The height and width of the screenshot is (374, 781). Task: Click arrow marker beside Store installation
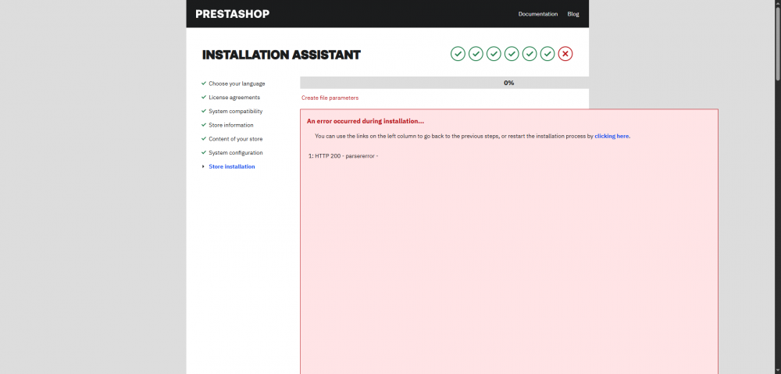pyautogui.click(x=203, y=166)
